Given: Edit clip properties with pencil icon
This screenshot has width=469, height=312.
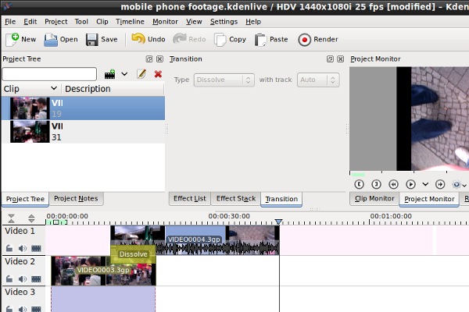Looking at the screenshot, I should (x=141, y=74).
